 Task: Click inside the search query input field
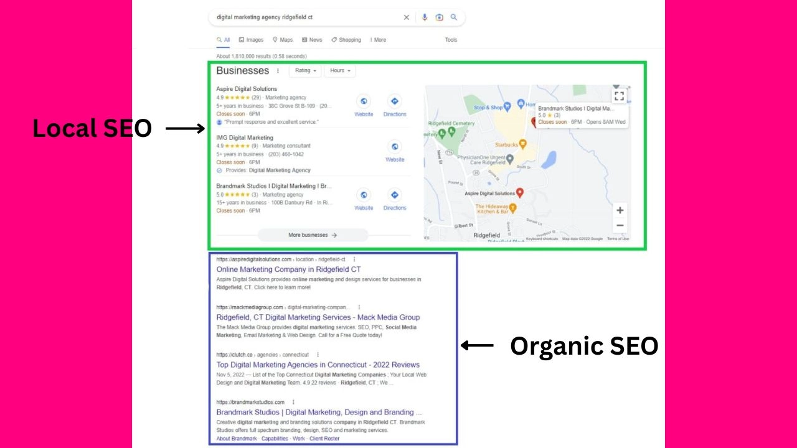click(305, 17)
